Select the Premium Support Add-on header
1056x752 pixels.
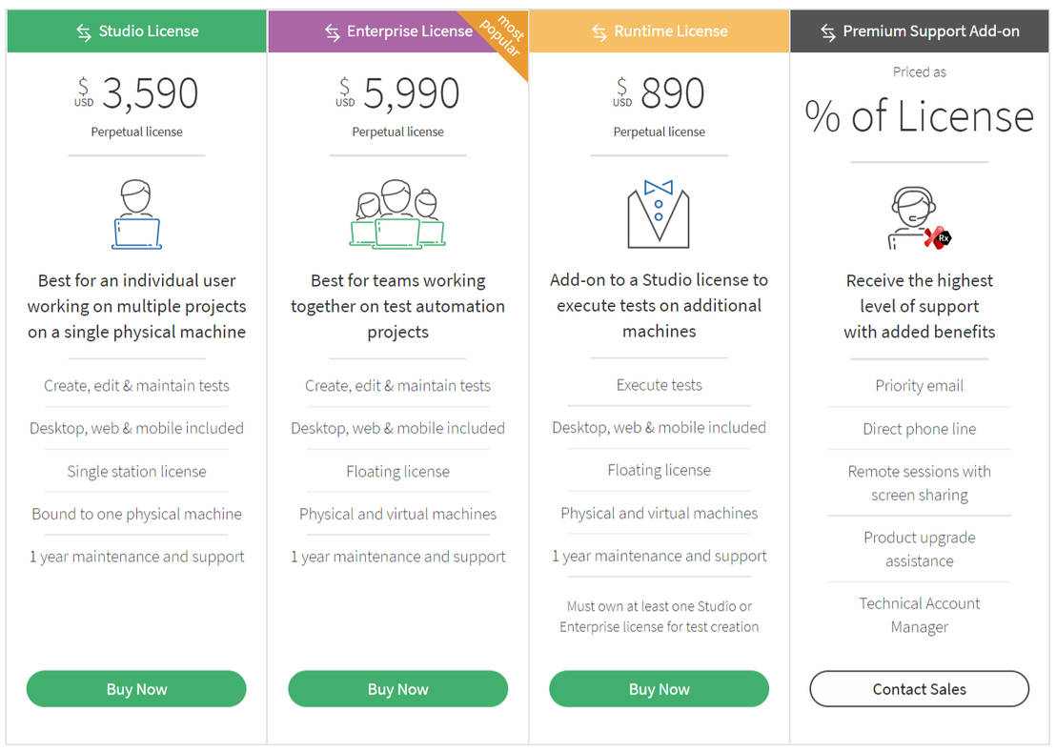(930, 31)
